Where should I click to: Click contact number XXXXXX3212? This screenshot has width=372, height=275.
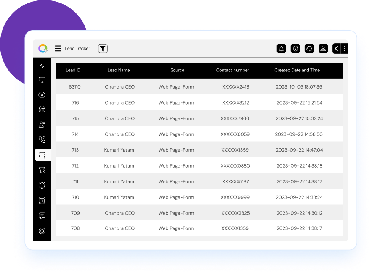[236, 103]
